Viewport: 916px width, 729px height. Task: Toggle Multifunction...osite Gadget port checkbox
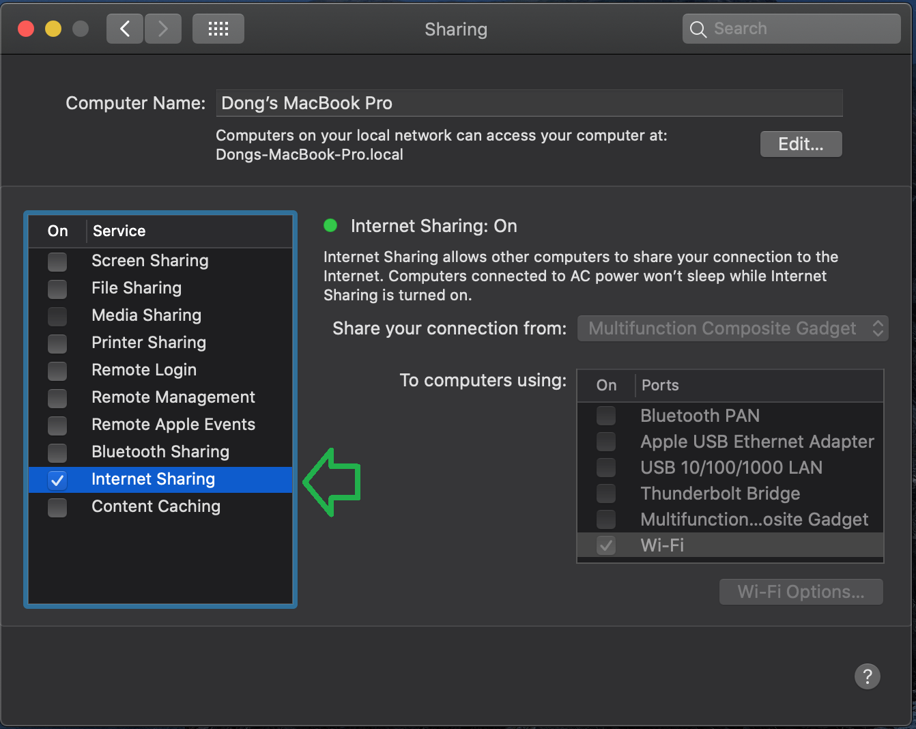pos(606,519)
